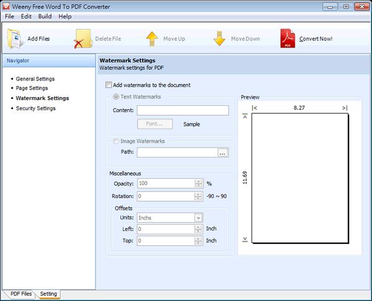Click the Move Up arrow icon

pos(152,39)
